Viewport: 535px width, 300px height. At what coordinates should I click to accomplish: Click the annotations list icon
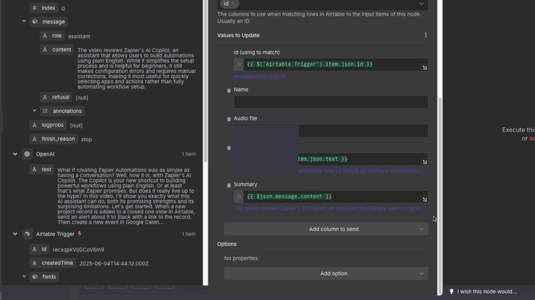click(45, 111)
